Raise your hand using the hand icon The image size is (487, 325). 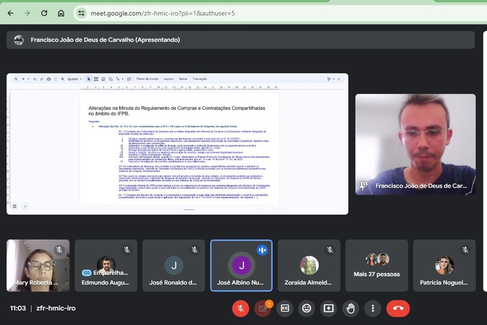click(x=351, y=308)
